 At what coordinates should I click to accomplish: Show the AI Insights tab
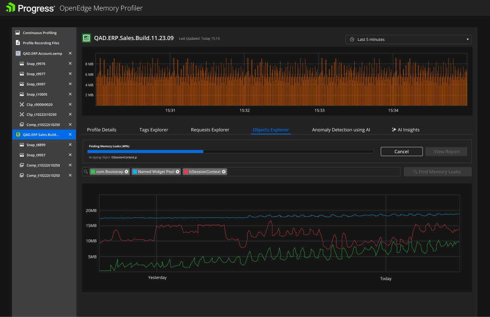click(406, 130)
